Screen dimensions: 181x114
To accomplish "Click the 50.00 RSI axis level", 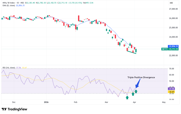I will [x=171, y=81].
